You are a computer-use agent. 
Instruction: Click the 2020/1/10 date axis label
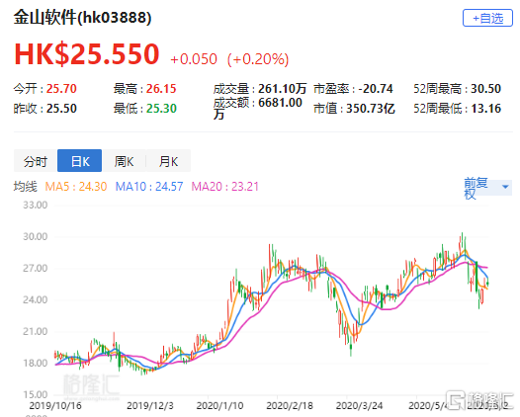219,406
